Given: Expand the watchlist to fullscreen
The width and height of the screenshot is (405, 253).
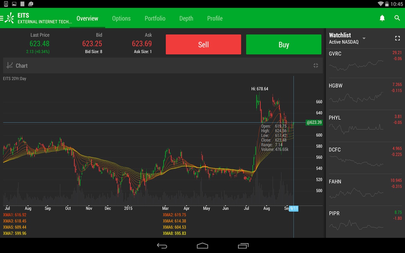Looking at the screenshot, I should (397, 38).
